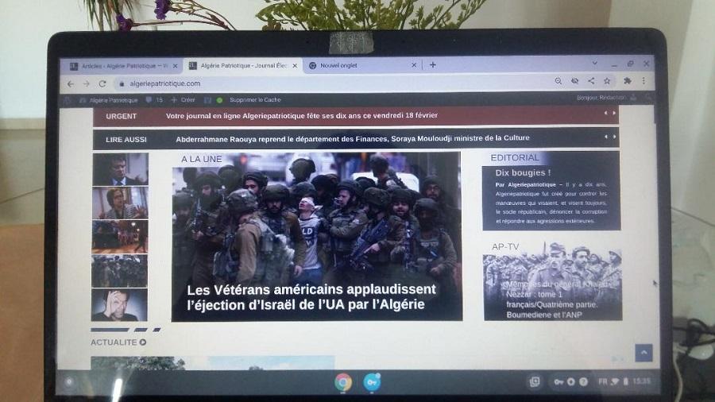Select the fourth thumbnail showing soldiers
This screenshot has height=402, width=715.
119,271
